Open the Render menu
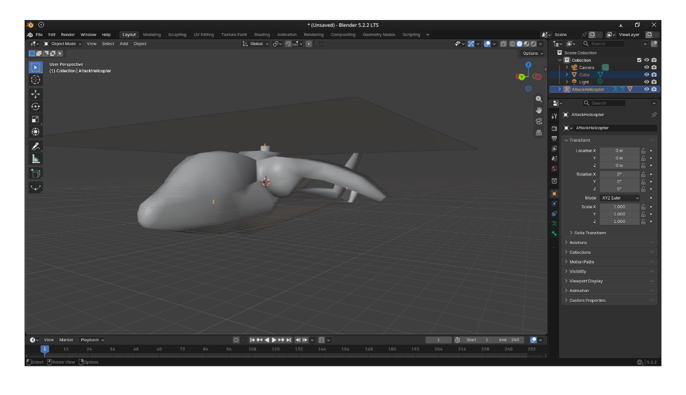 [68, 35]
